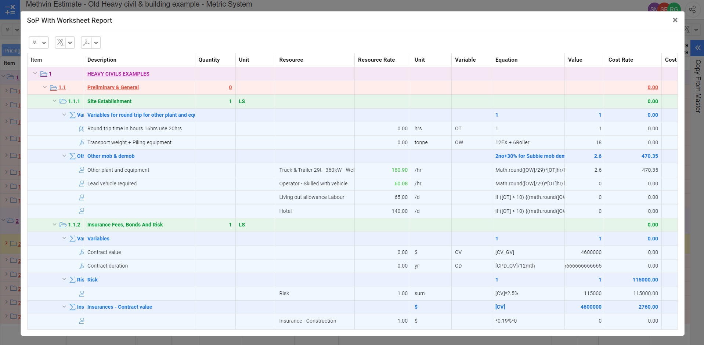Click the sigma icon on Risk row
Image resolution: width=704 pixels, height=345 pixels.
(72, 280)
